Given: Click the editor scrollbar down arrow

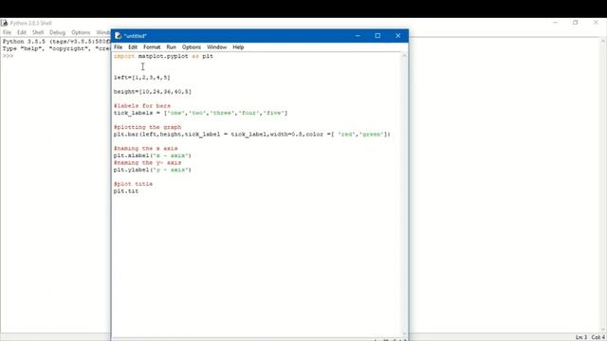Looking at the screenshot, I should tap(404, 334).
